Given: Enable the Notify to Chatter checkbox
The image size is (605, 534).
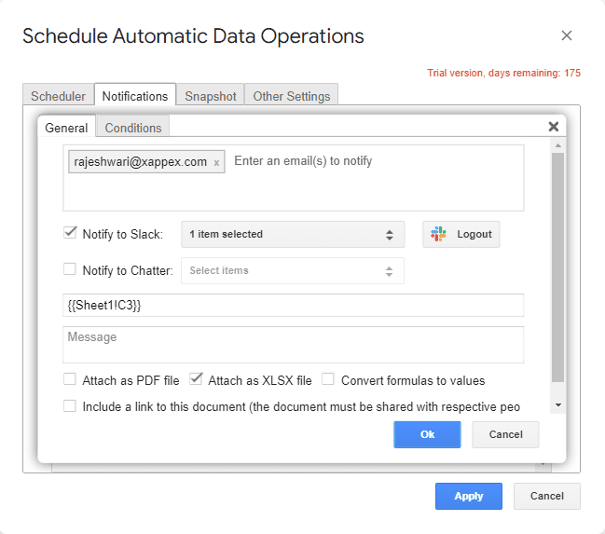Looking at the screenshot, I should point(70,269).
